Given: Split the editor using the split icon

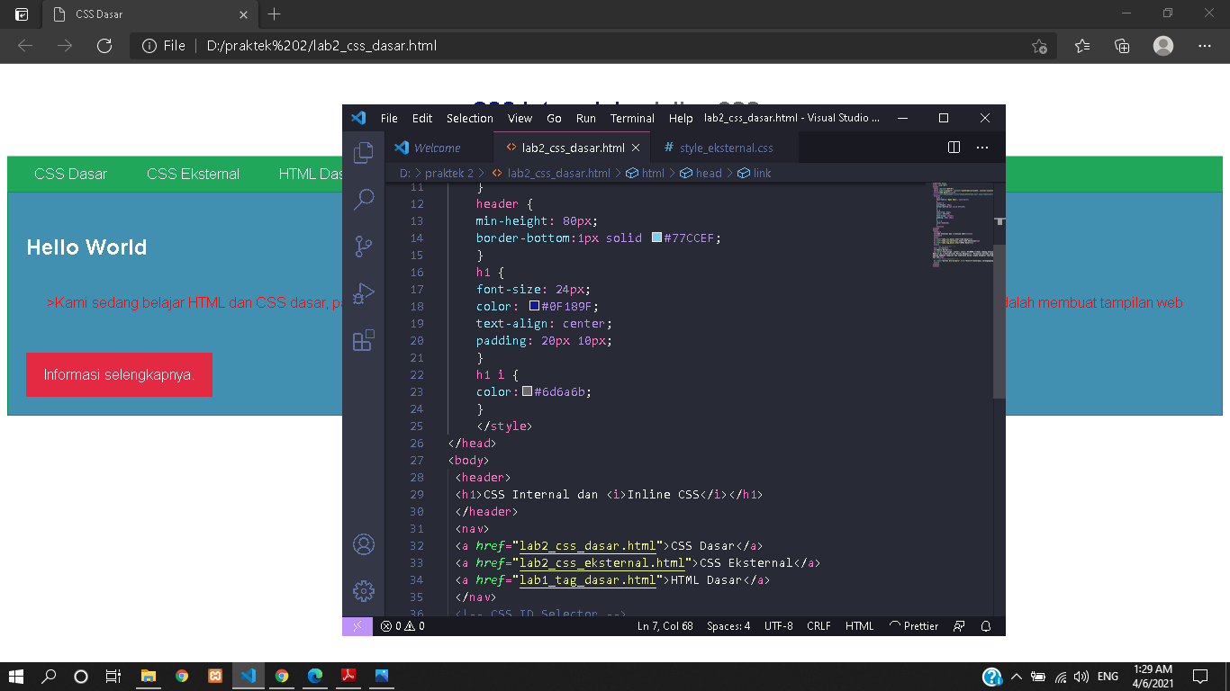Looking at the screenshot, I should 953,147.
